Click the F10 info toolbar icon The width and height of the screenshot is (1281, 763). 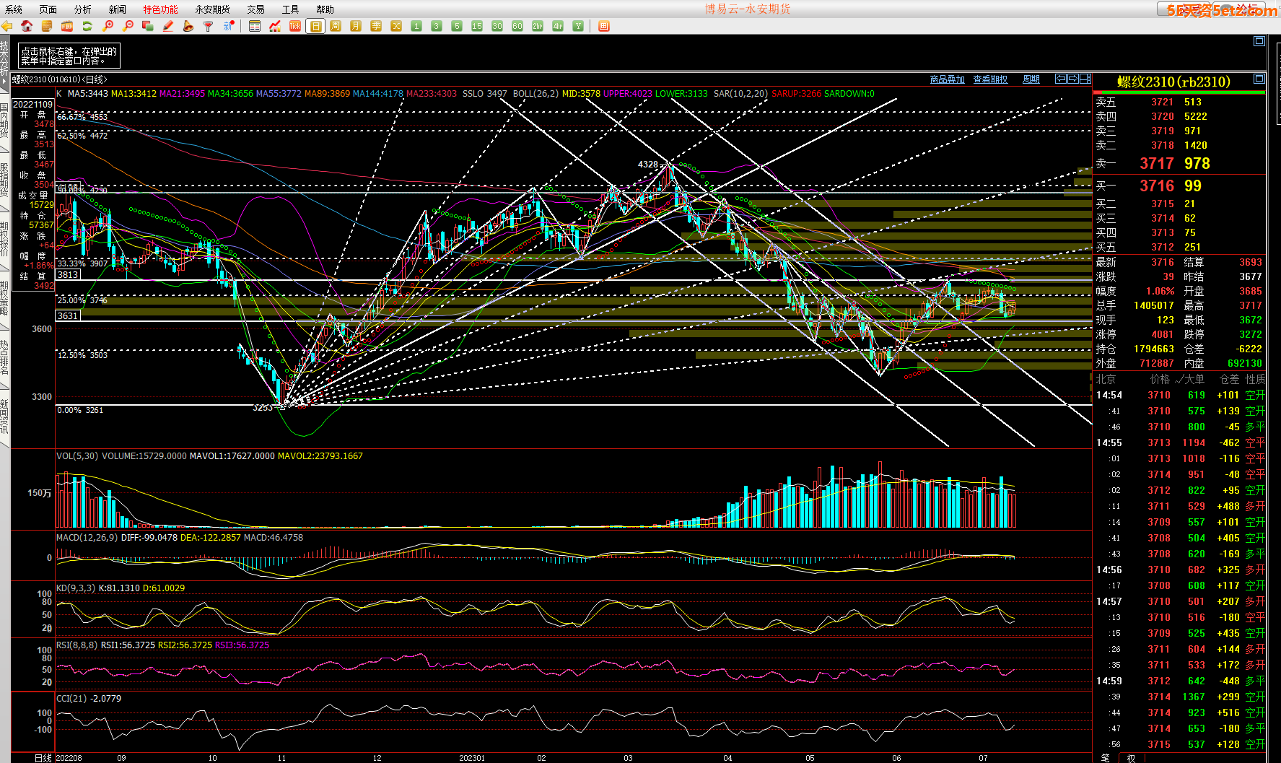click(67, 26)
